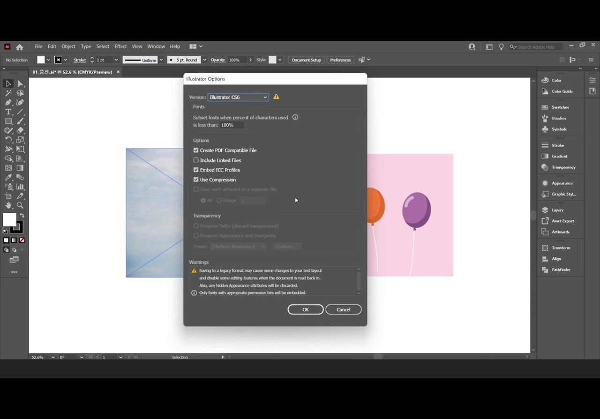Image resolution: width=600 pixels, height=419 pixels.
Task: Open the Edit menu
Action: [x=52, y=46]
